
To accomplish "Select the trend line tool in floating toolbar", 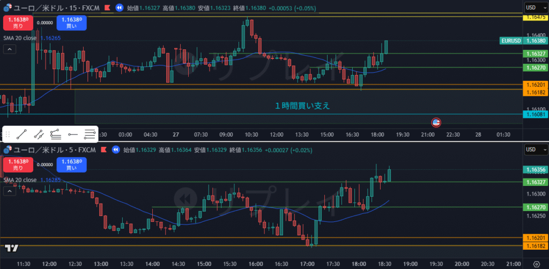I will pos(22,134).
